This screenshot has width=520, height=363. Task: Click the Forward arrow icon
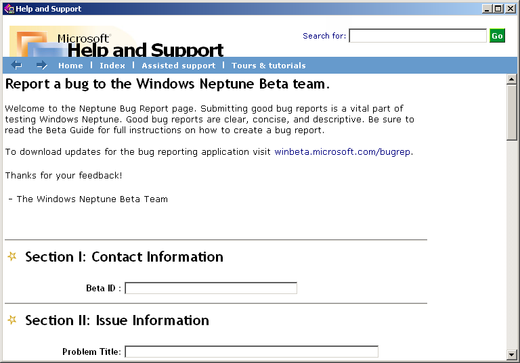point(42,66)
